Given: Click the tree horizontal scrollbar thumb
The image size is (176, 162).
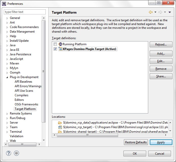Looking at the screenshot, I should [x=22, y=144].
